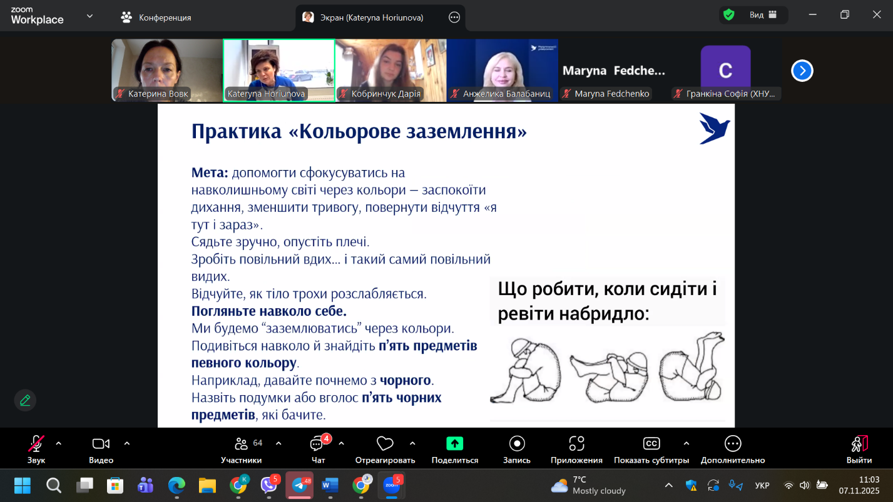Viewport: 893px width, 502px height.
Task: Select Катерина Вовк video thumbnail
Action: click(x=166, y=70)
